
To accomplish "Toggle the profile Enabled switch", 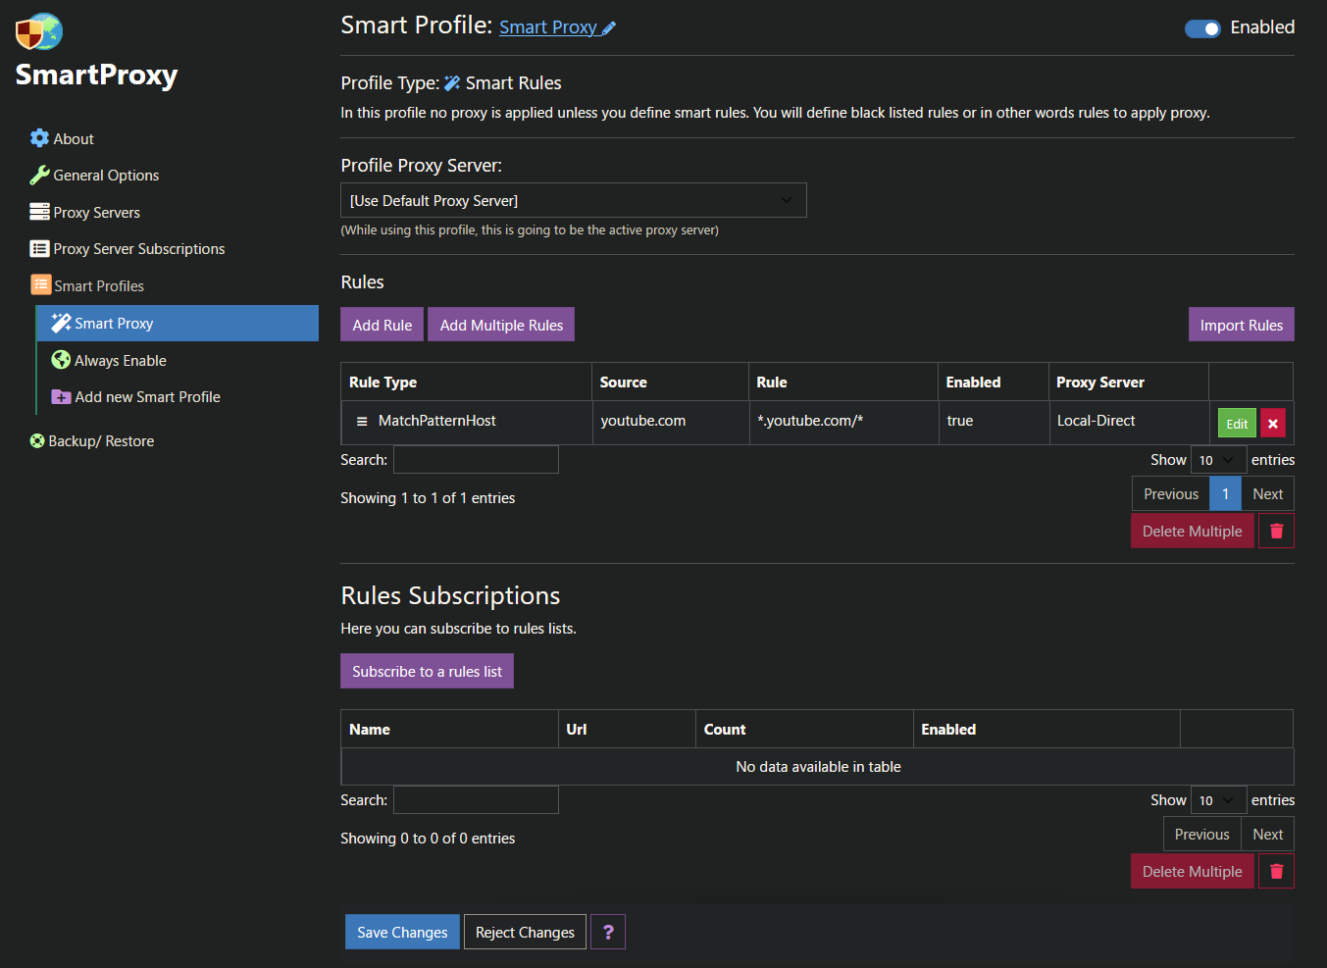I will click(x=1202, y=28).
